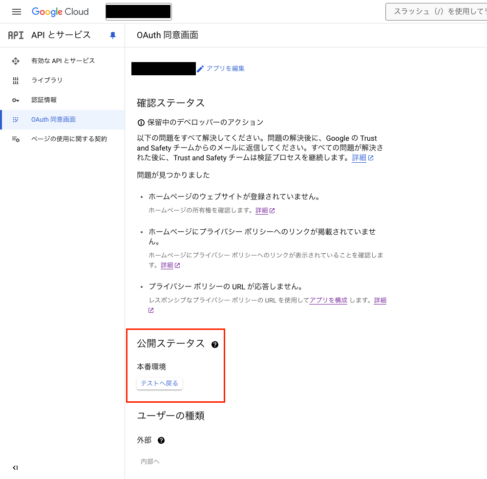
Task: Toggle the blue pin for APIとサービス
Action: click(x=113, y=35)
